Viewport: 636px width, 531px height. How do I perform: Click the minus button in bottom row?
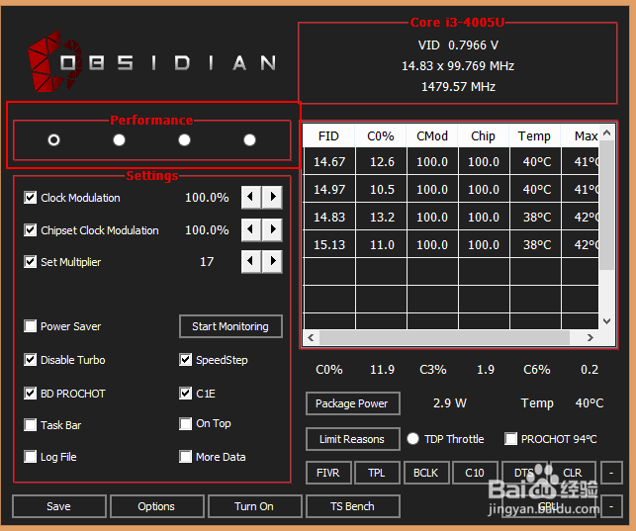pyautogui.click(x=611, y=506)
